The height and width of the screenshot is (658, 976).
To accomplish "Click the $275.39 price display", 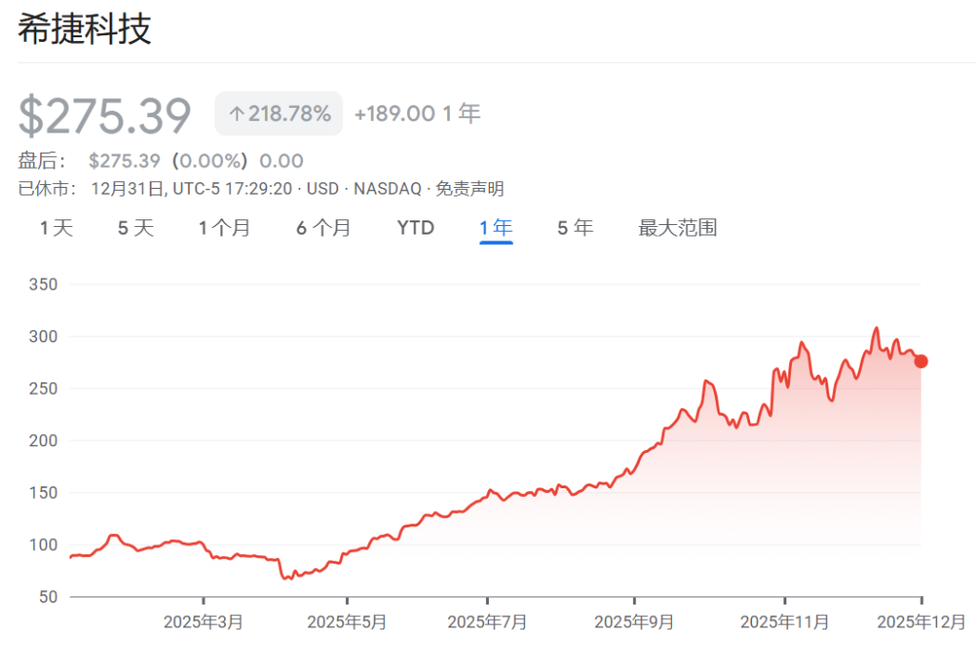I will point(105,113).
